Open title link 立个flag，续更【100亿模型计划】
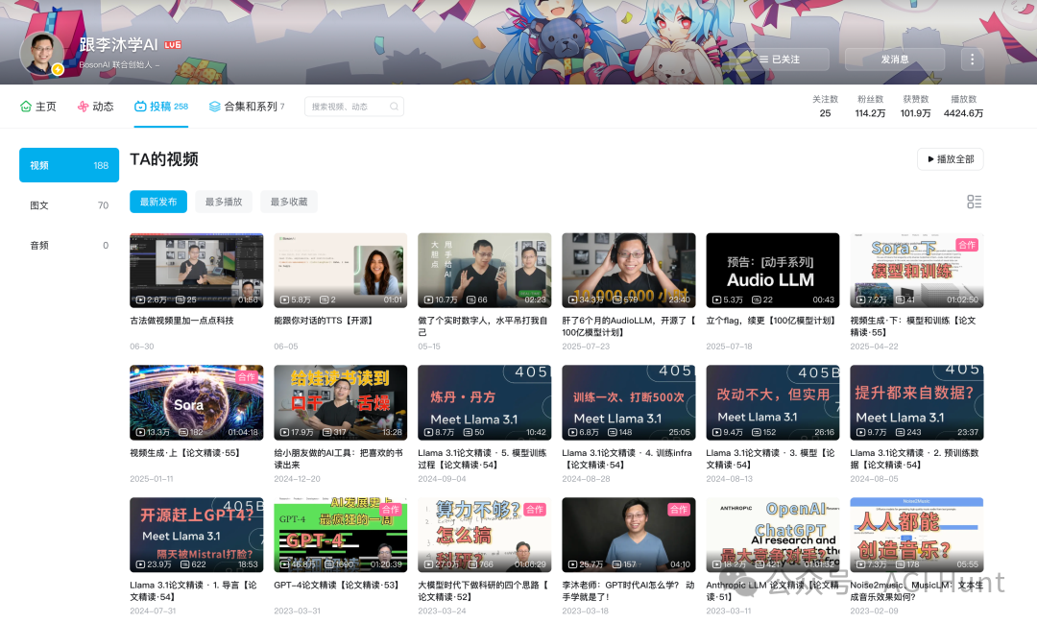 (x=770, y=321)
